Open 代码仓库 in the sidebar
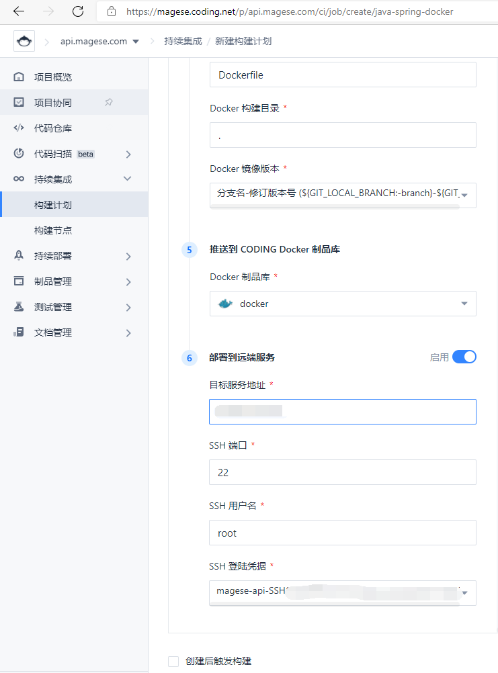Image resolution: width=498 pixels, height=673 pixels. (x=74, y=128)
